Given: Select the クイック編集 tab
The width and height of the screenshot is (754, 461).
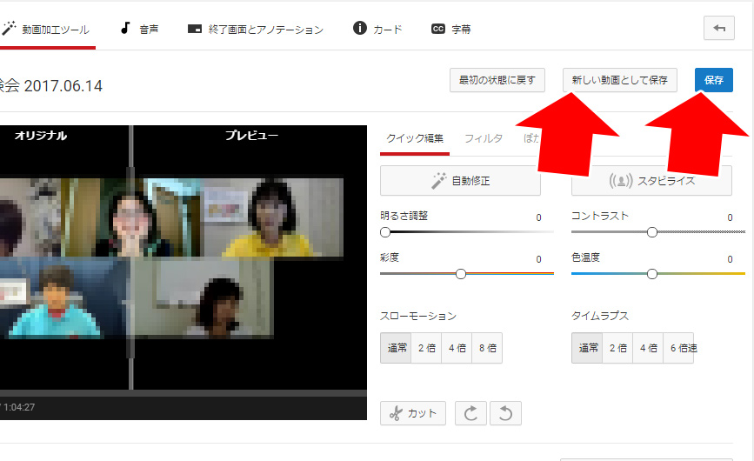Looking at the screenshot, I should pyautogui.click(x=414, y=138).
